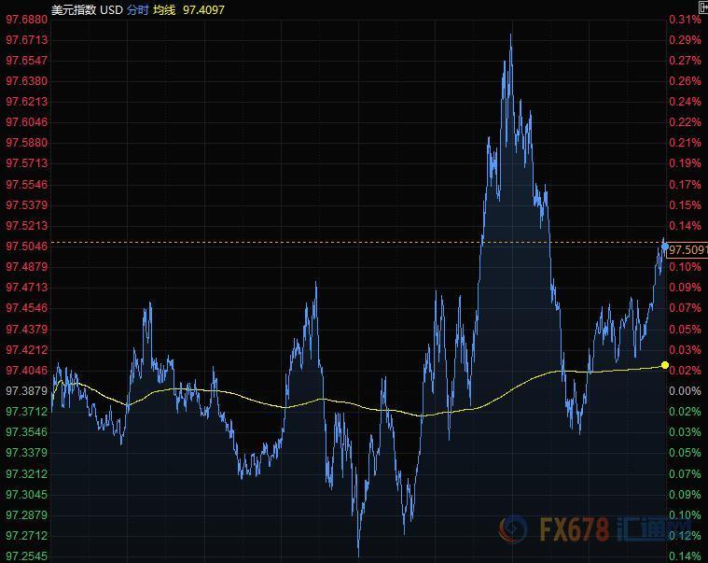The height and width of the screenshot is (563, 708).
Task: Click the 97.5091 current price tag
Action: [x=687, y=249]
